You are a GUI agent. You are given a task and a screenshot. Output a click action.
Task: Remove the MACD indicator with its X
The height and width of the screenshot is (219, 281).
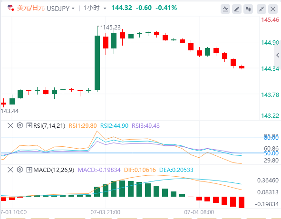[10, 170]
